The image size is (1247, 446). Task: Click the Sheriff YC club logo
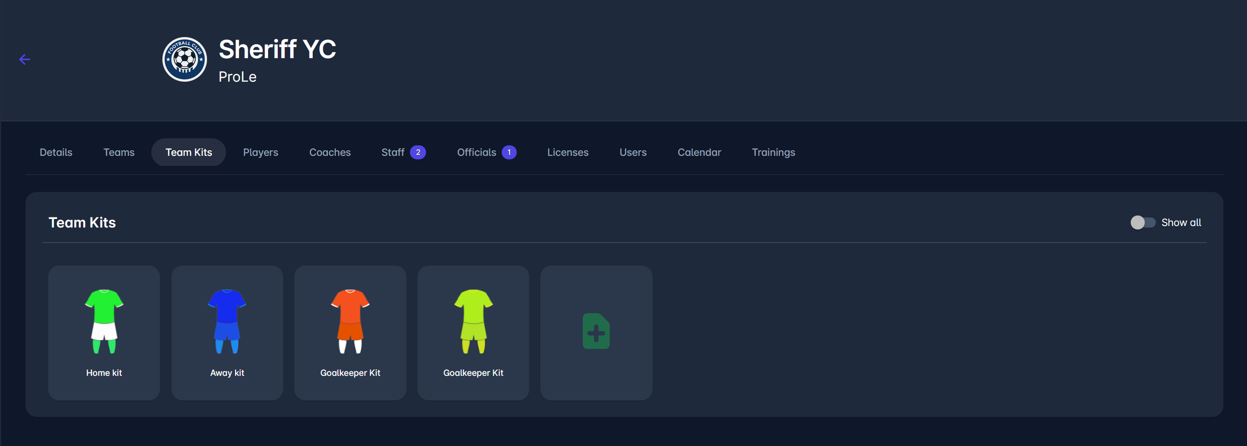point(184,60)
